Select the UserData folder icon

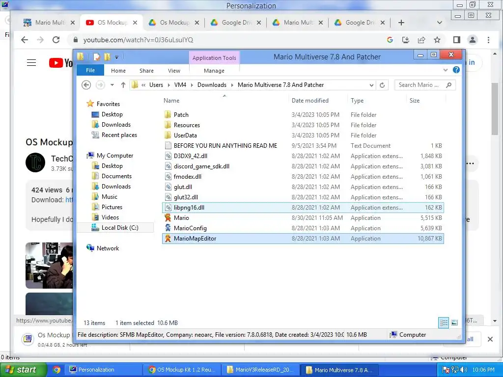click(168, 135)
